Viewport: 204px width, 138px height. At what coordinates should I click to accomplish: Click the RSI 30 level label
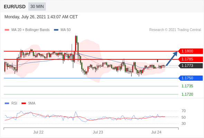point(184,124)
